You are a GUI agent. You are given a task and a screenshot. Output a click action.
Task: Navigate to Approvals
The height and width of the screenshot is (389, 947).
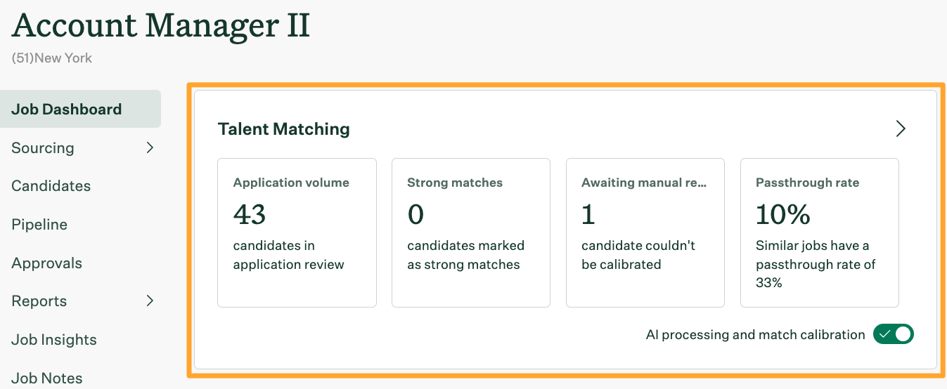[47, 263]
